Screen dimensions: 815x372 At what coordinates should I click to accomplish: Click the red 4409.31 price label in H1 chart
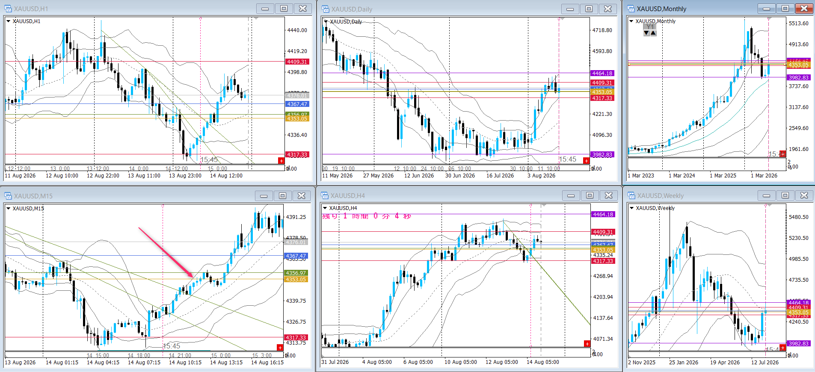point(297,62)
